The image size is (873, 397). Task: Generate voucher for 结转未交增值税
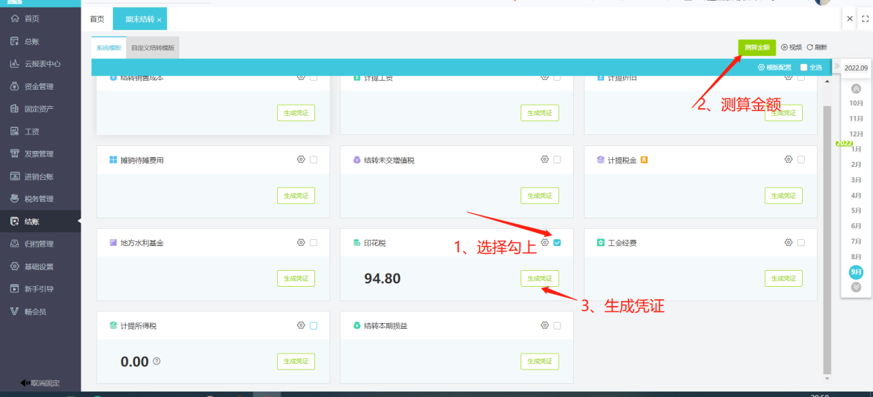(540, 196)
